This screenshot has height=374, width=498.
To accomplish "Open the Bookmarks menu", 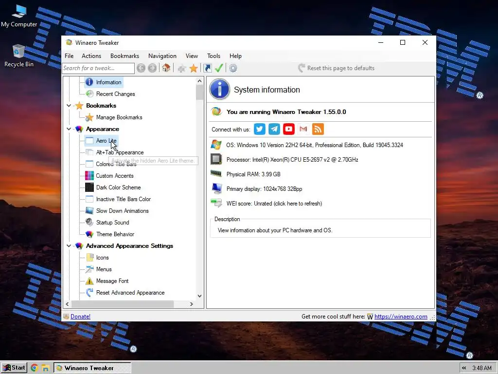I will pos(125,56).
